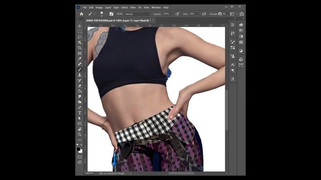Open the Brush Settings panel toggle
Screen dimensions: 321x180
111,14
